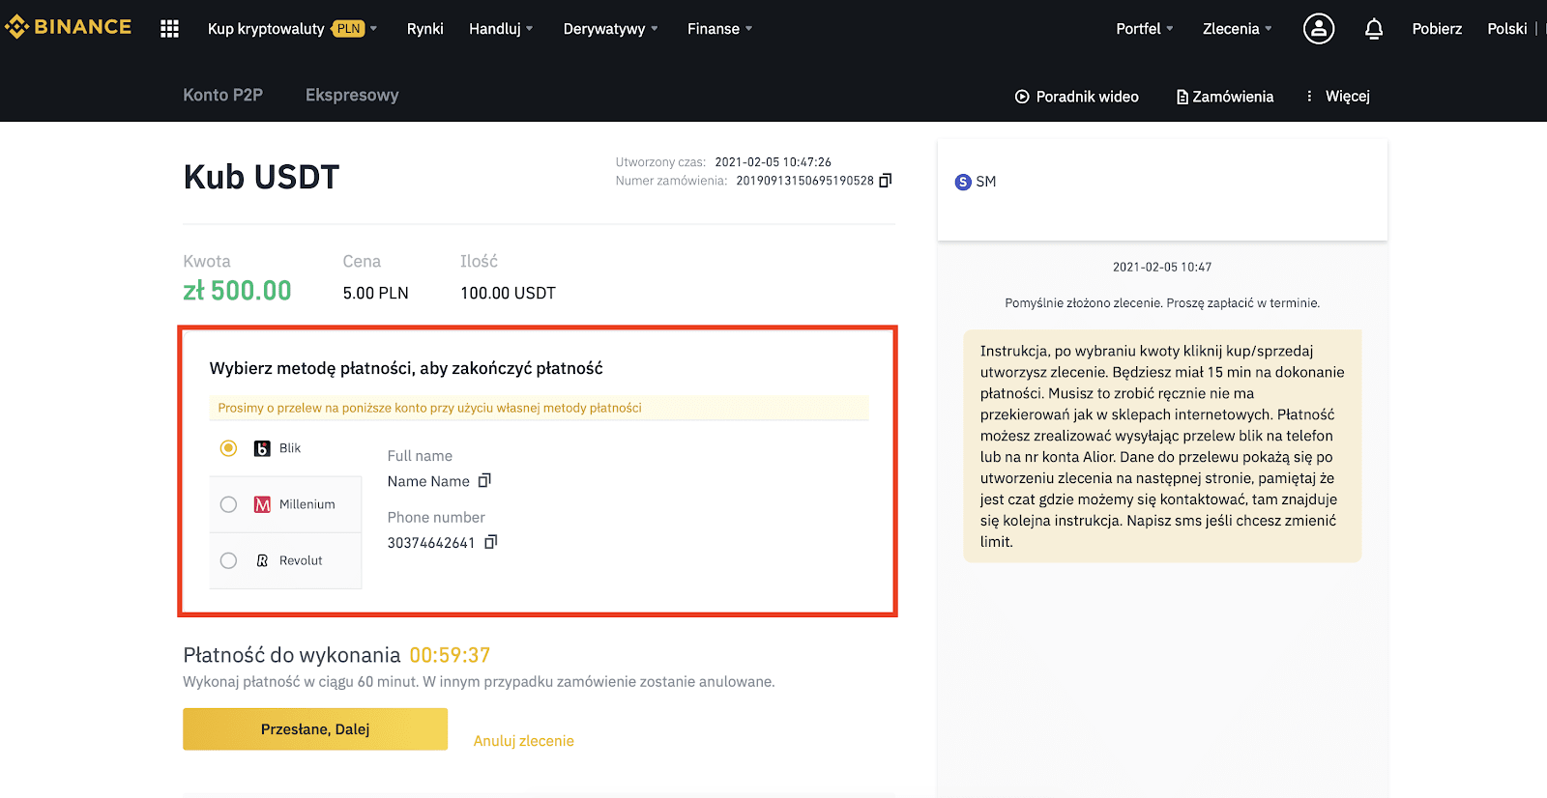Click the Zamówienia document icon
The image size is (1547, 798).
point(1182,97)
